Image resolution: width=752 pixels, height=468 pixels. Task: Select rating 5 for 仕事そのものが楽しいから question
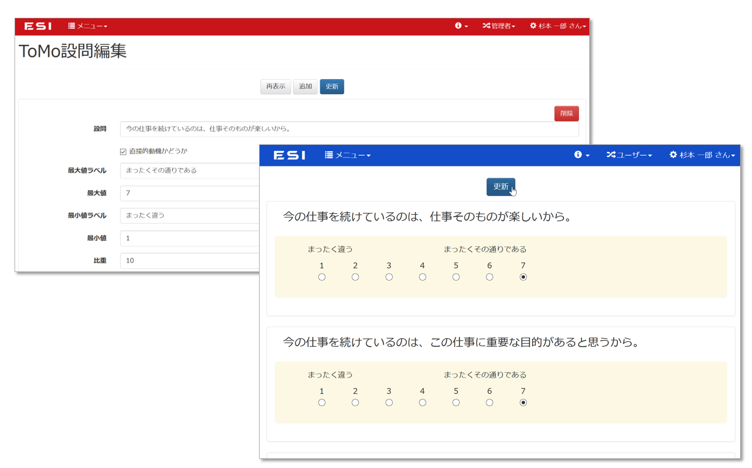(x=456, y=277)
